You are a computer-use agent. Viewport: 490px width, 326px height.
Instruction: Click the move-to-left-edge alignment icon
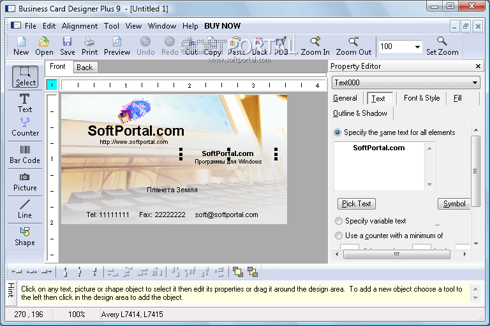pyautogui.click(x=17, y=272)
